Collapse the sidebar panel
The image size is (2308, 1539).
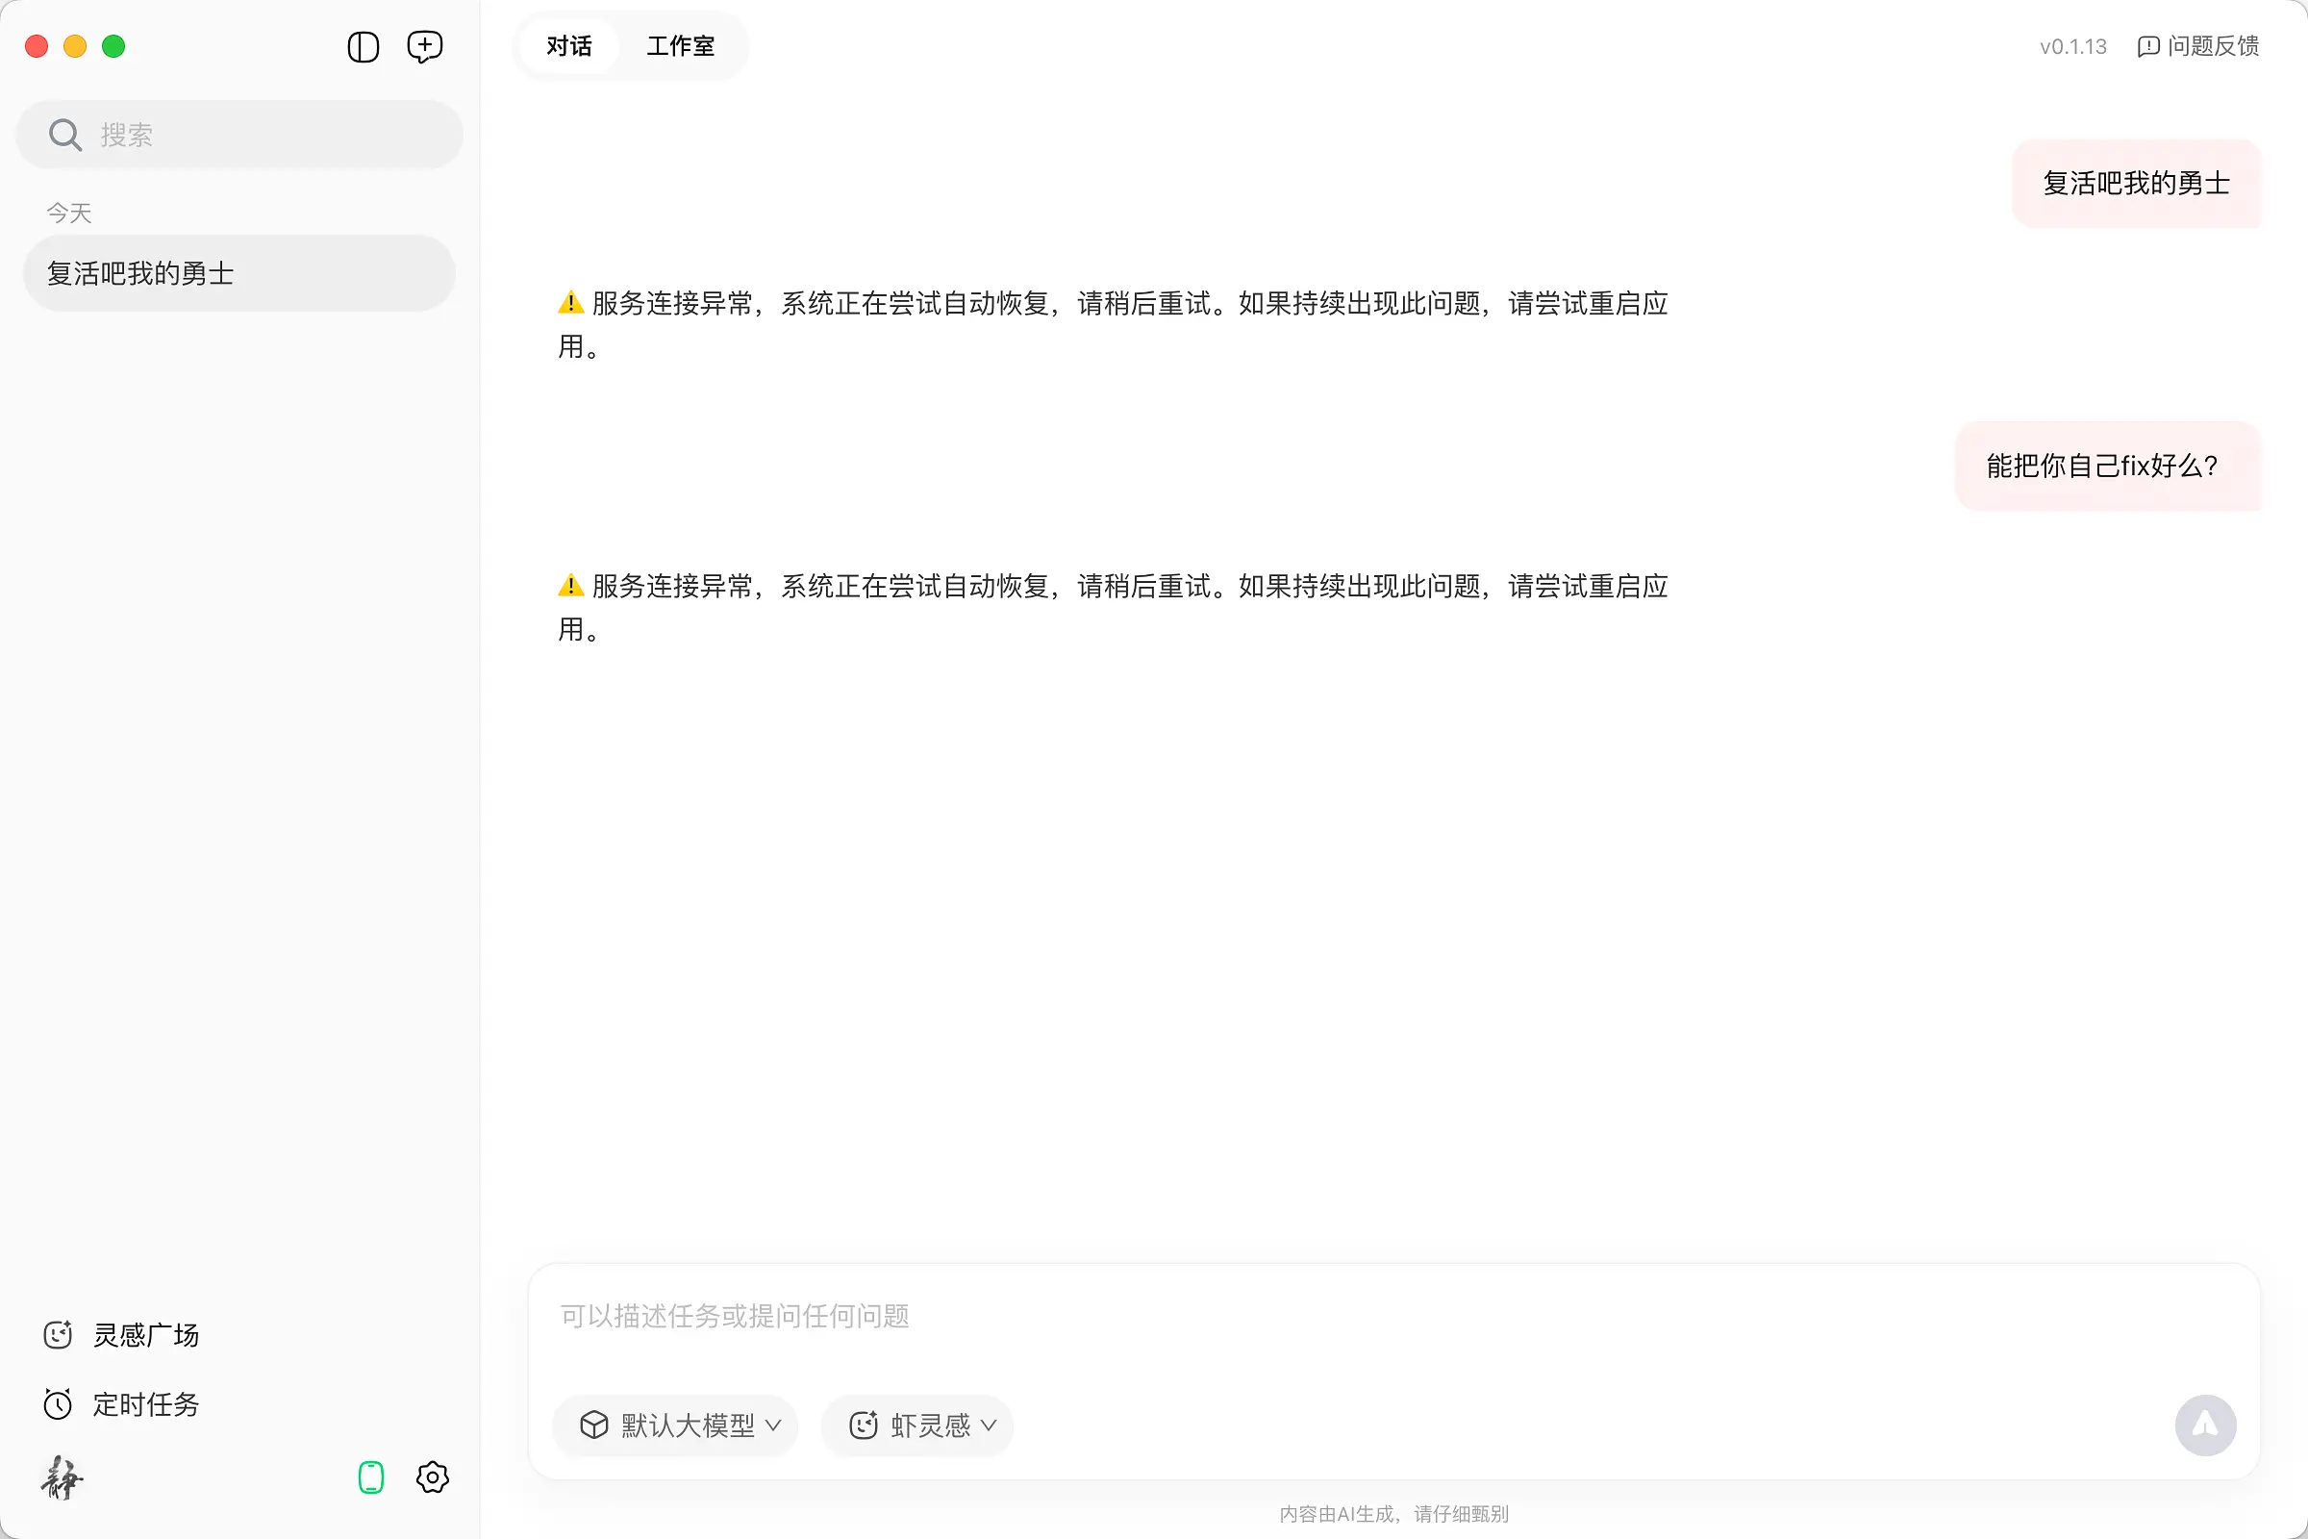pos(363,46)
